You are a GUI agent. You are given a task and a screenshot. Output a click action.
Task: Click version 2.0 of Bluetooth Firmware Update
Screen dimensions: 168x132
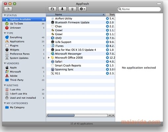pyautogui.click(x=112, y=22)
